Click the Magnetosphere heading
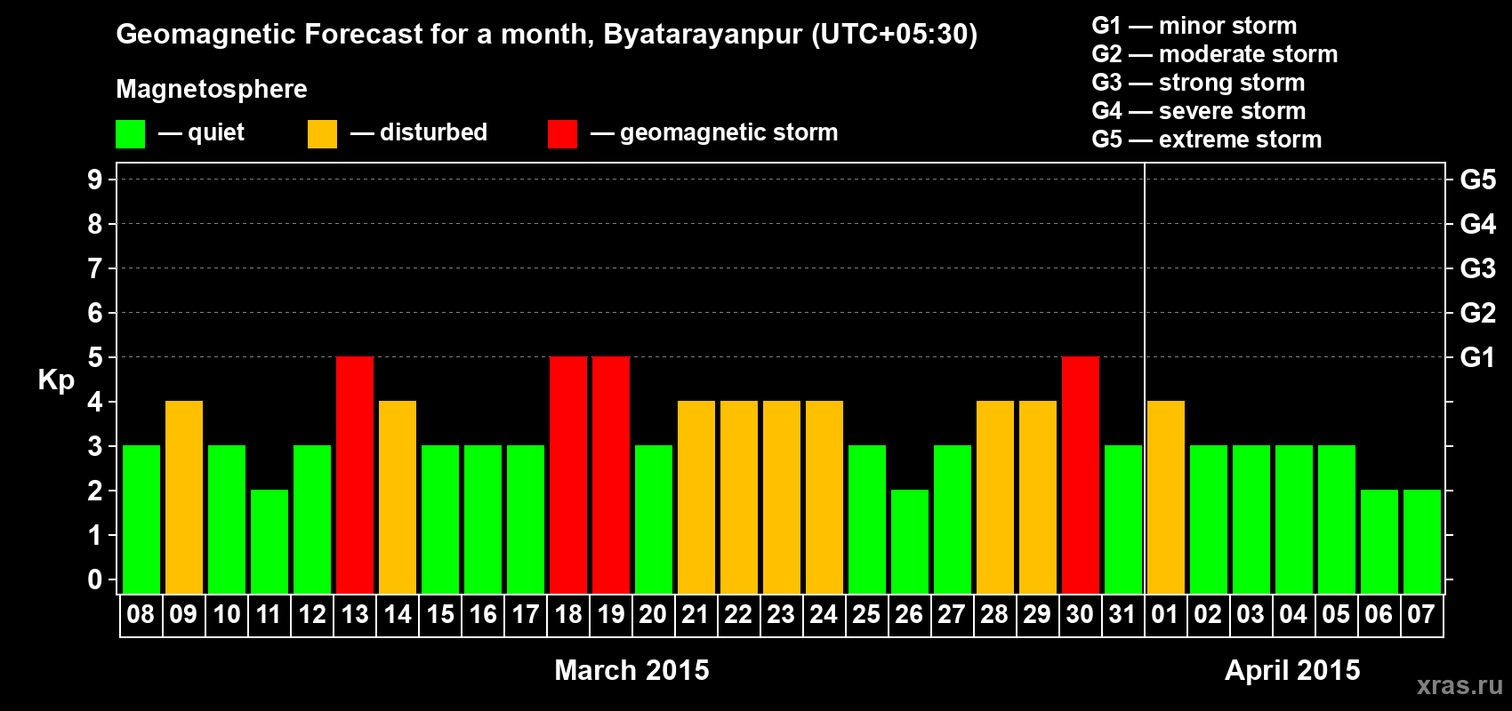Image resolution: width=1512 pixels, height=711 pixels. (212, 89)
